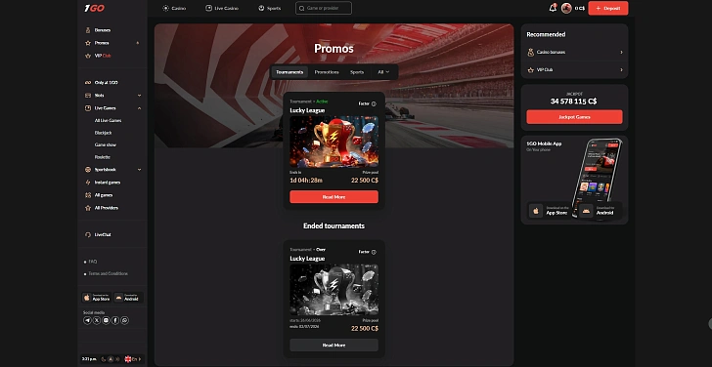Screen dimensions: 712x367
Task: Click the Slots sidebar icon
Action: point(88,95)
